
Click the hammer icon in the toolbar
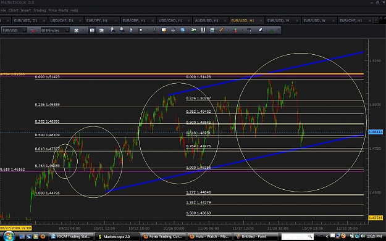tap(250, 30)
